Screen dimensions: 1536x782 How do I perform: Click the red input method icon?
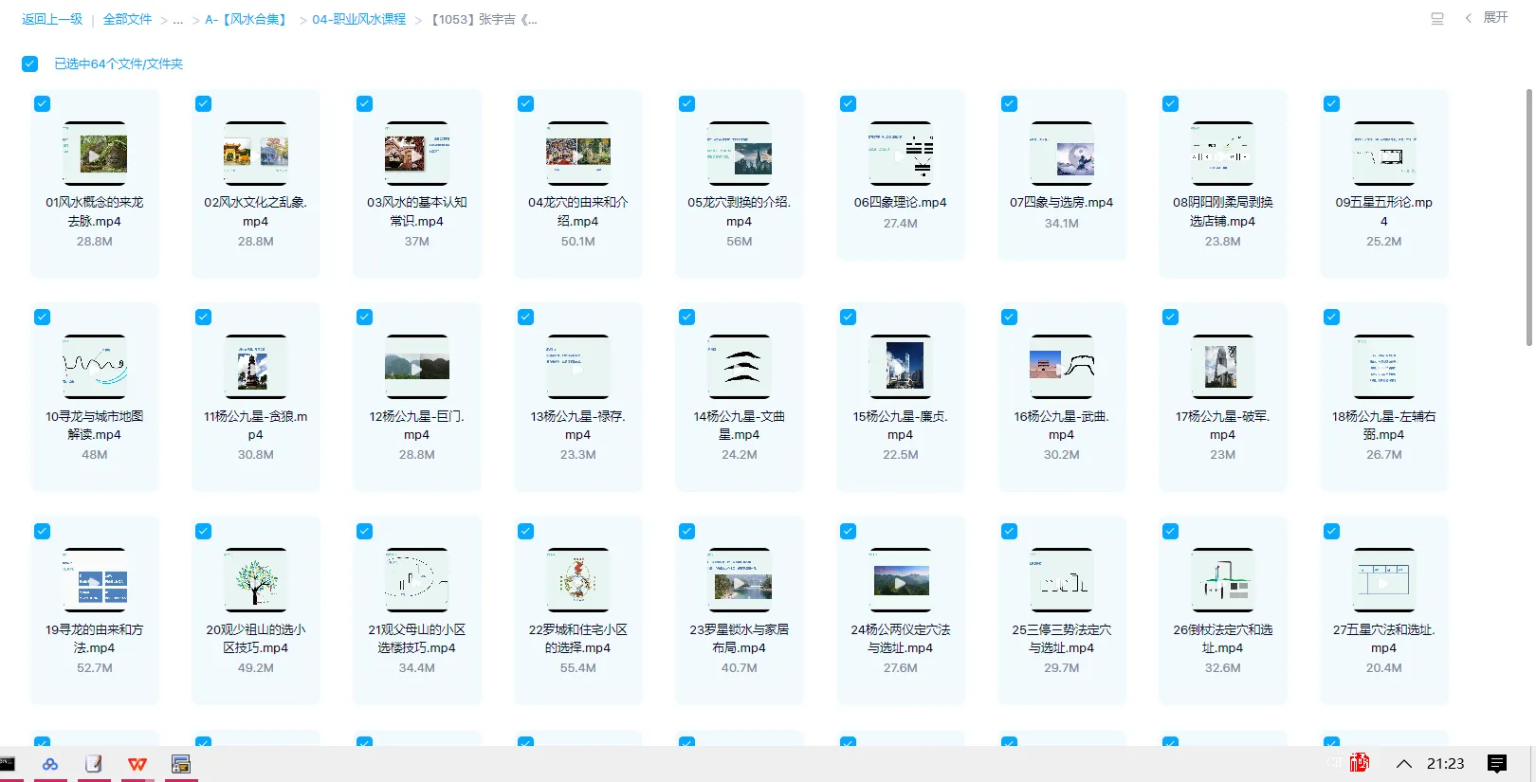pos(1360,763)
